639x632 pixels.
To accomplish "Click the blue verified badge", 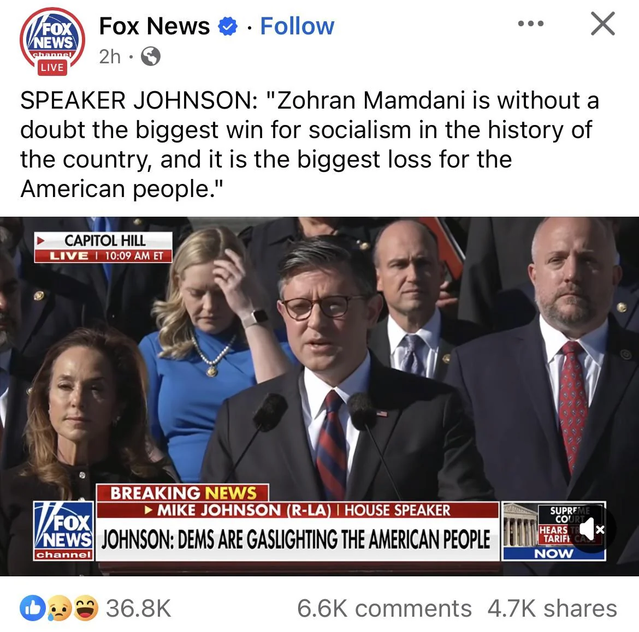I will click(227, 27).
